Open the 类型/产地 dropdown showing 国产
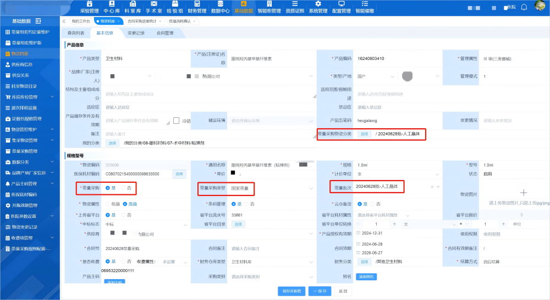The width and height of the screenshot is (550, 300). 396,77
